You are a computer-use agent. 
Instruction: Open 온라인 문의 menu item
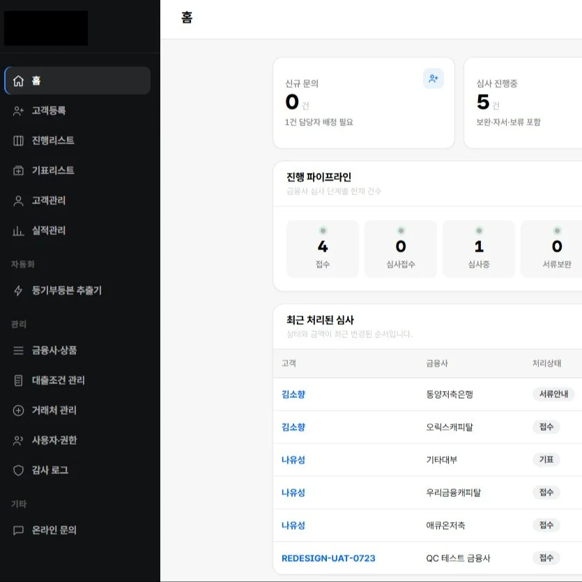coord(77,530)
